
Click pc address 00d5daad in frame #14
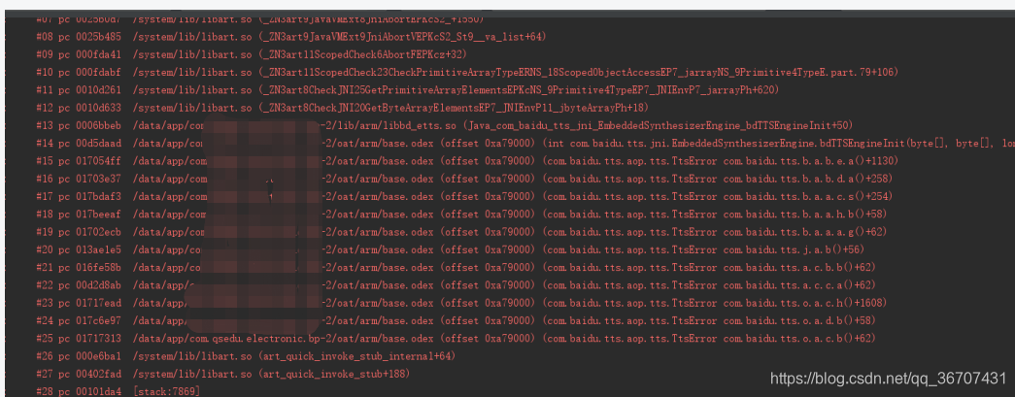[98, 144]
